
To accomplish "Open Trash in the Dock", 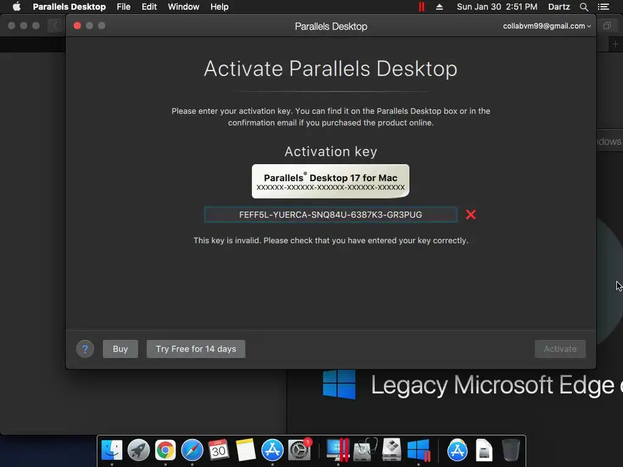I will pyautogui.click(x=510, y=451).
